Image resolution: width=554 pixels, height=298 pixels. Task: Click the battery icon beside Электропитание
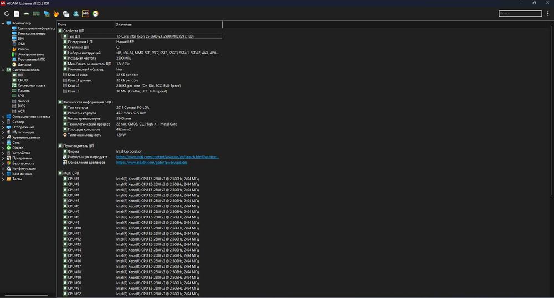pyautogui.click(x=14, y=54)
